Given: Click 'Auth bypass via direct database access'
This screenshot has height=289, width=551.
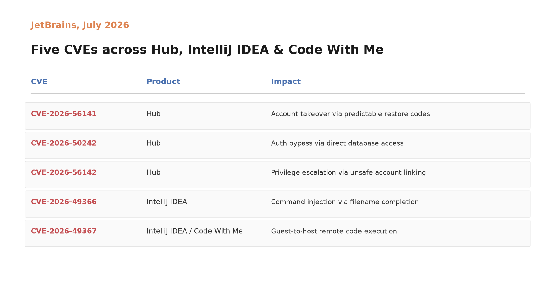Looking at the screenshot, I should [x=337, y=143].
